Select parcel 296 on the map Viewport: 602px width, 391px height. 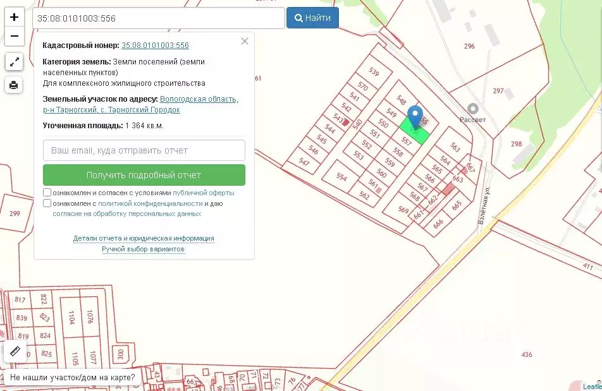pyautogui.click(x=469, y=46)
